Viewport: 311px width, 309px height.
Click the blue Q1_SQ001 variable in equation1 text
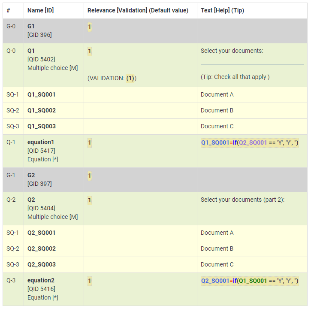(x=215, y=142)
